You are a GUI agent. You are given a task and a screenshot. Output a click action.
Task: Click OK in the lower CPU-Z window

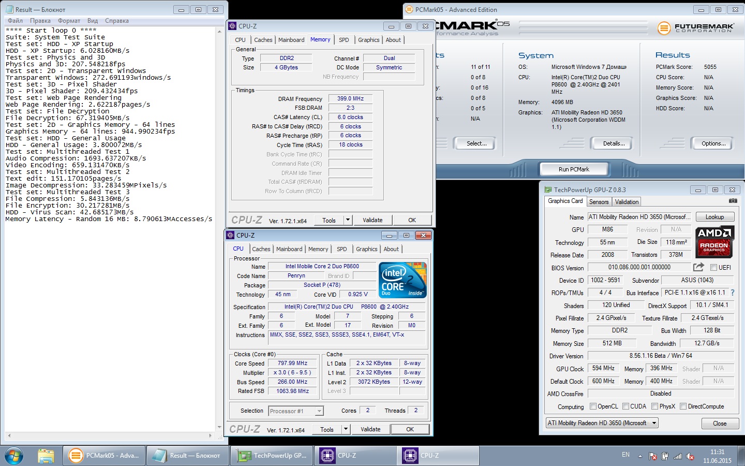410,429
